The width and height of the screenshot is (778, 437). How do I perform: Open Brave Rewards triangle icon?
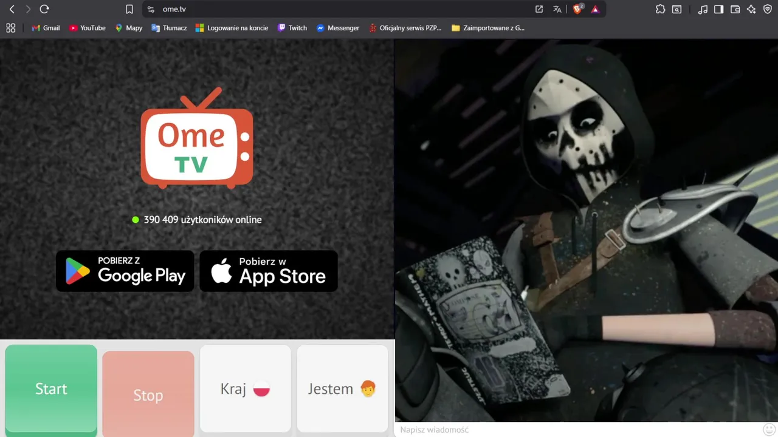[595, 9]
